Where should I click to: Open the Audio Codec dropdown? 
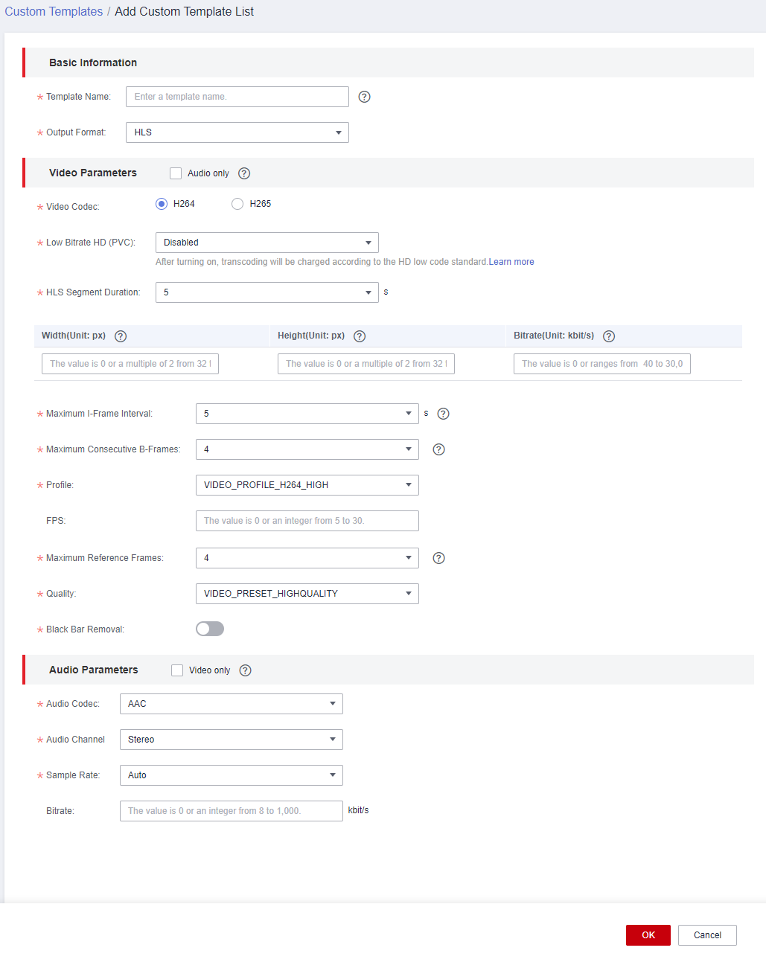pos(232,704)
